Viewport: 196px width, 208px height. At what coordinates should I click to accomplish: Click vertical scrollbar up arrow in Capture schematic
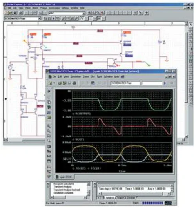[x=186, y=24]
